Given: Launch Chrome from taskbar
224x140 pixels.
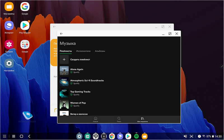Looking at the screenshot, I should point(112,136).
